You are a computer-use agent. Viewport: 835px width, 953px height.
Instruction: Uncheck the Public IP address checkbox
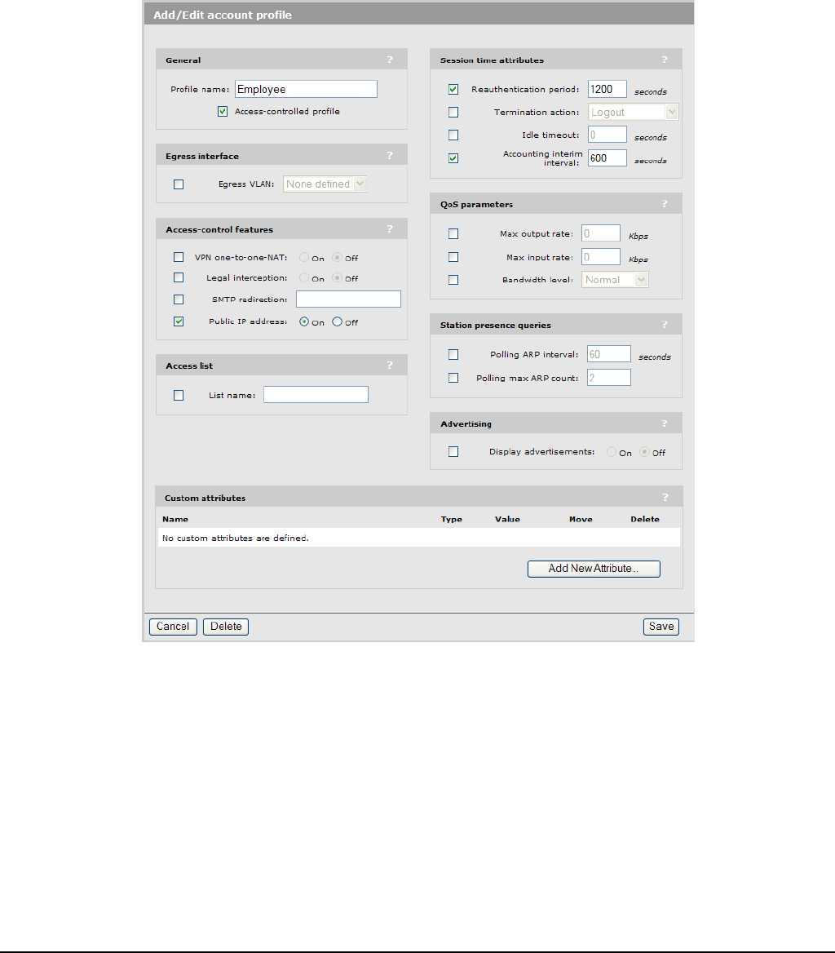click(179, 321)
